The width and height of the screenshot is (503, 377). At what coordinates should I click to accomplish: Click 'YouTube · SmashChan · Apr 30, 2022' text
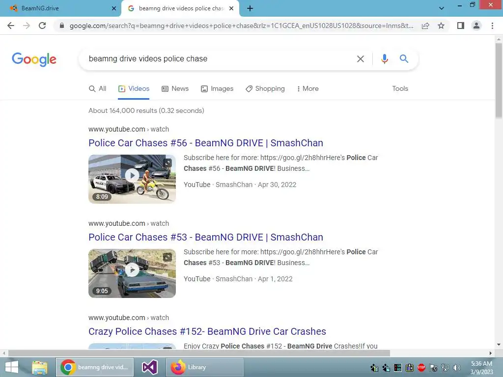coord(240,185)
